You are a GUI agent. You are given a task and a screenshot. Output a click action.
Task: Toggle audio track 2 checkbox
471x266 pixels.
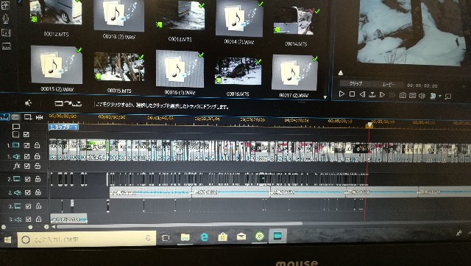(28, 192)
